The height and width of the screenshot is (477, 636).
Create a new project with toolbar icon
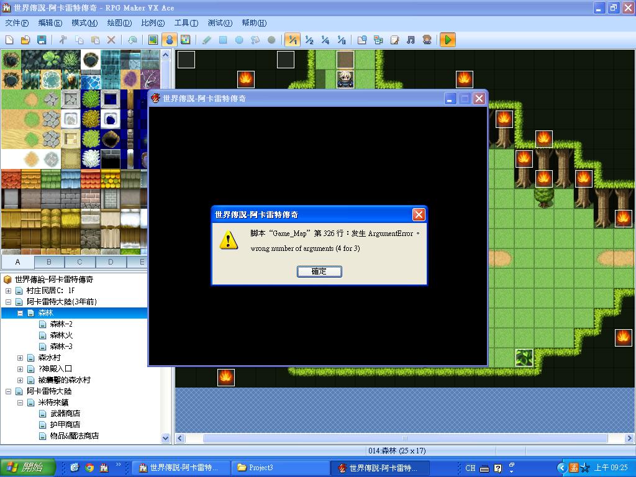[x=9, y=40]
